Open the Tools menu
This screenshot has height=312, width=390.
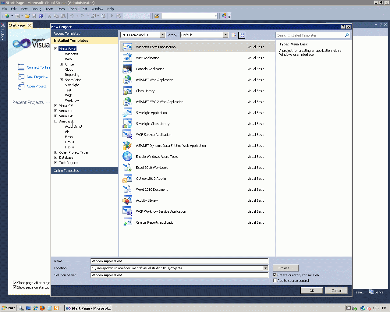tap(73, 9)
